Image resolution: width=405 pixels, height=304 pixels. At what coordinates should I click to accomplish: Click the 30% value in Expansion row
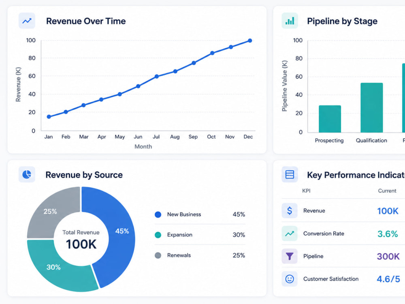pyautogui.click(x=239, y=235)
